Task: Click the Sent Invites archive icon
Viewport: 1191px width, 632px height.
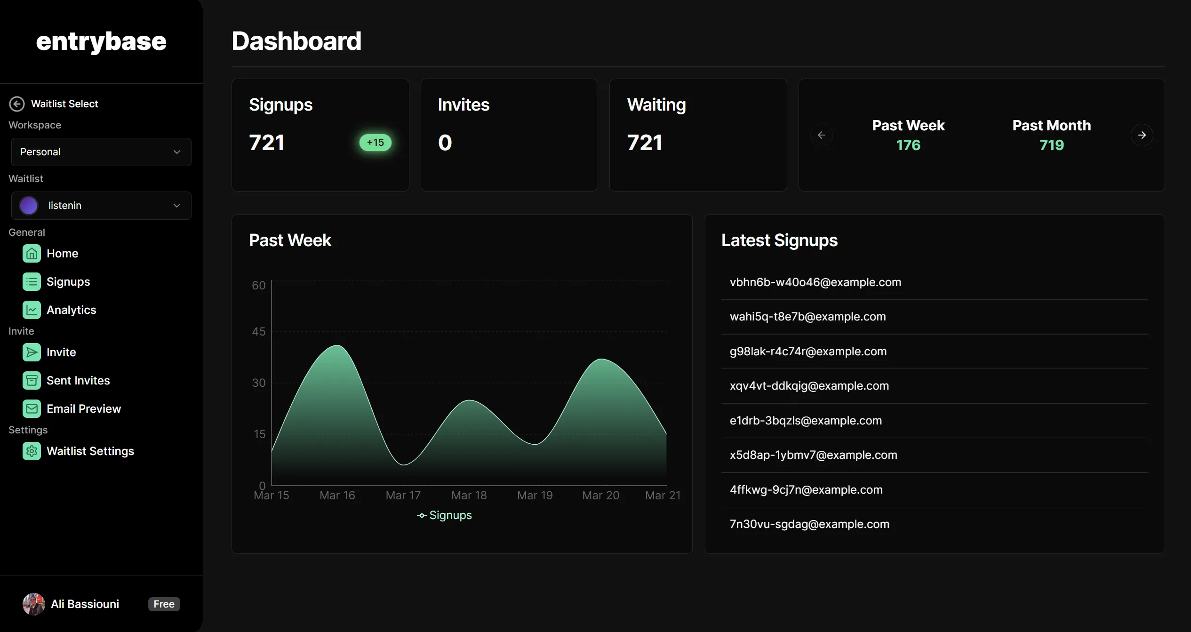Action: pyautogui.click(x=32, y=381)
